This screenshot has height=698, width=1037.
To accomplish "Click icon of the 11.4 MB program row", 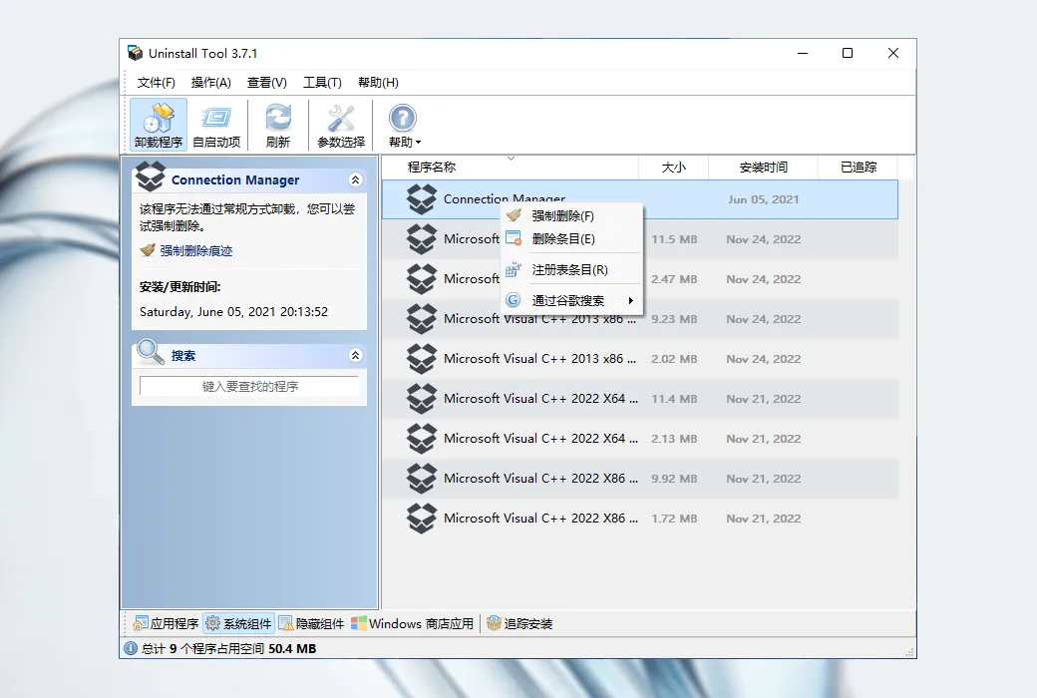I will 421,399.
